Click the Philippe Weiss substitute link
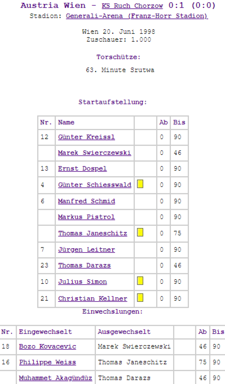Screen dimensions: 225x384 [47, 363]
